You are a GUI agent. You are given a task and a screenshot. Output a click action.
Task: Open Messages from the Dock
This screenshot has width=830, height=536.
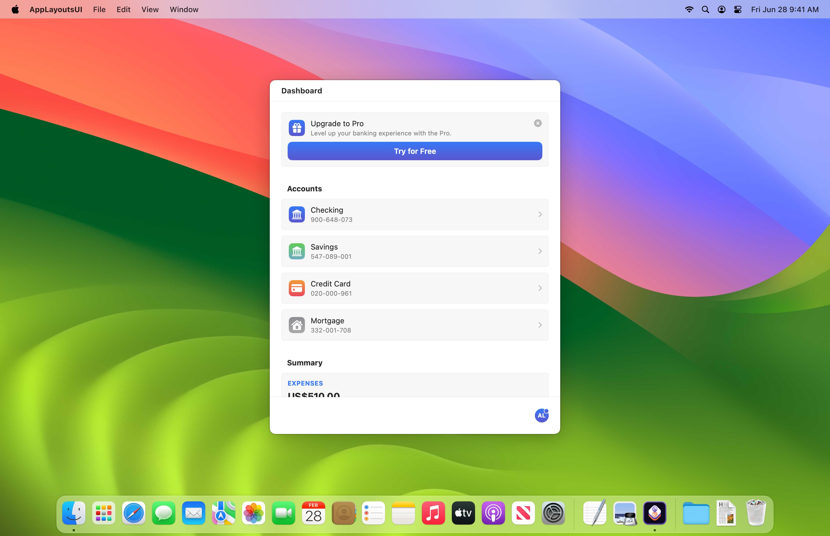pos(164,513)
